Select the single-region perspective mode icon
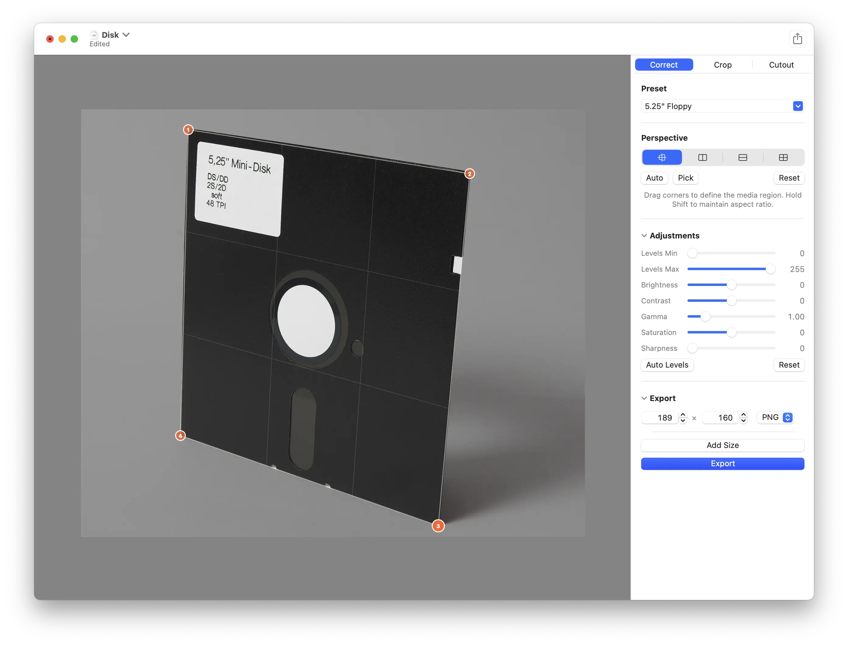This screenshot has width=848, height=645. pos(661,157)
